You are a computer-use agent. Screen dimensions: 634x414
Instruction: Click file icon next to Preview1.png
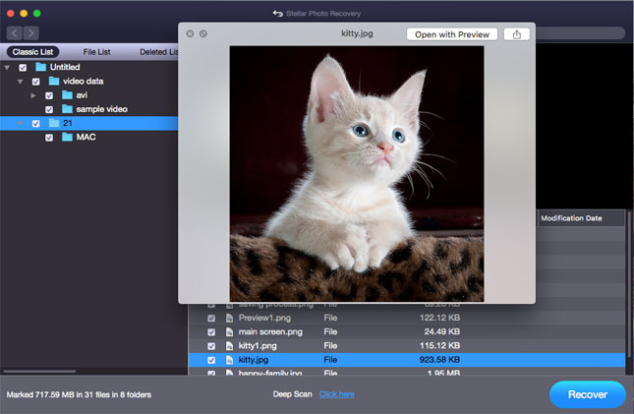coord(229,318)
